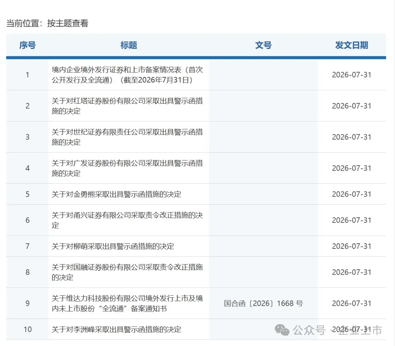Click serial number 8 cell
The image size is (395, 346).
(x=27, y=272)
